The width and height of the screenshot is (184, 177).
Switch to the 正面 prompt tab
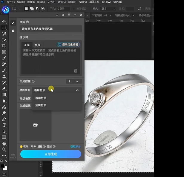27,45
